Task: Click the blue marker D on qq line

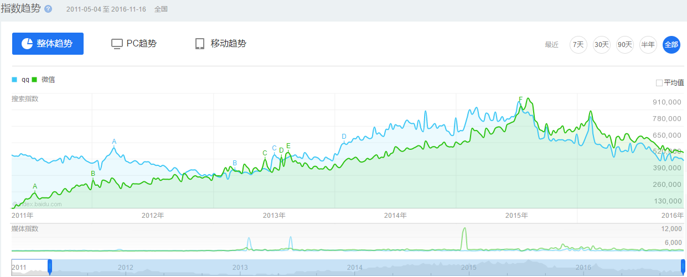Action: tap(344, 137)
